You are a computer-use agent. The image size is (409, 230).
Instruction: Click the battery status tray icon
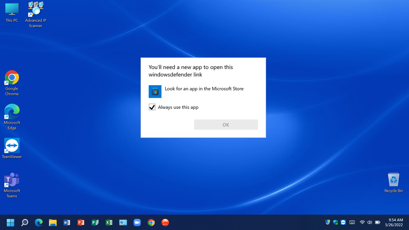[377, 222]
